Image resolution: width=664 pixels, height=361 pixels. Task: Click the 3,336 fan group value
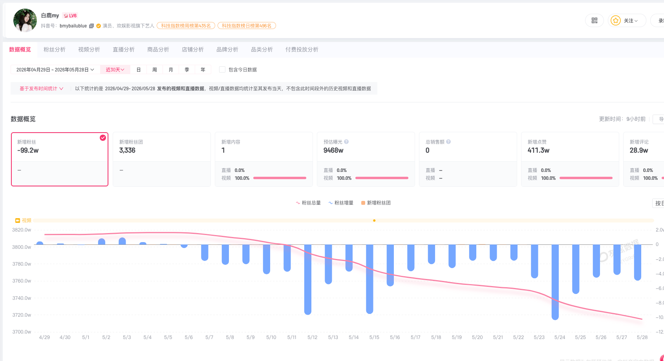(x=127, y=150)
